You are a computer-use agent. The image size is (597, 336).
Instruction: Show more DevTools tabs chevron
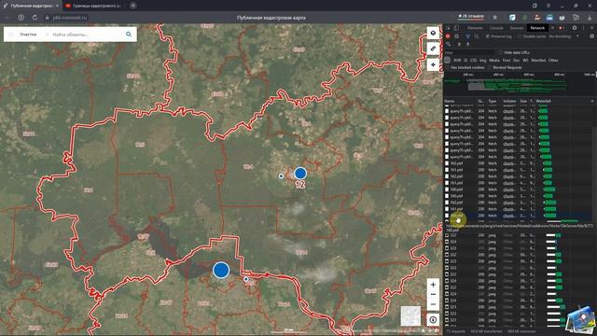click(x=552, y=28)
